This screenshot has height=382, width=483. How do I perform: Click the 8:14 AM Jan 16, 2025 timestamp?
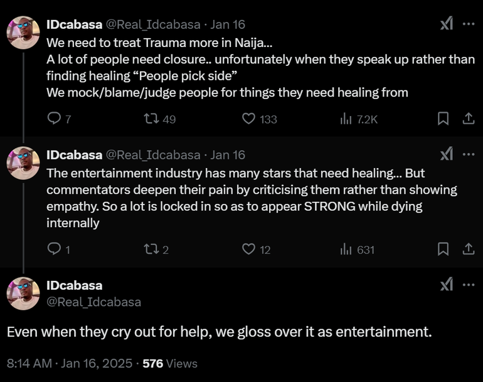pos(69,363)
